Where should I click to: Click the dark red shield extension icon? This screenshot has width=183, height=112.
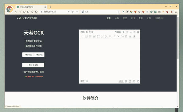coord(167,12)
